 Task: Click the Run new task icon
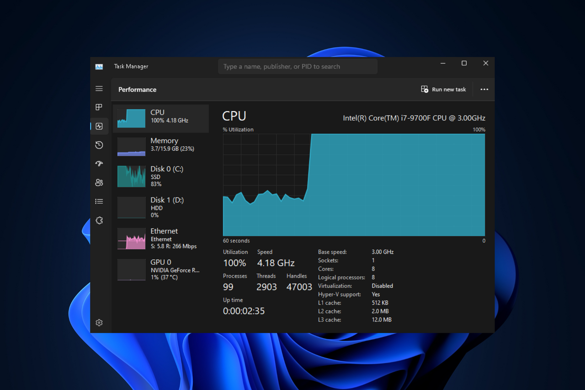click(425, 89)
